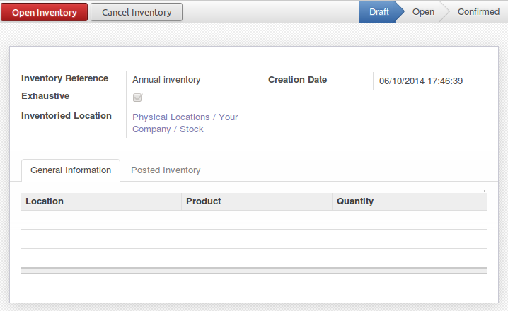Click the red Open Inventory button
This screenshot has height=311, width=508.
tap(45, 12)
